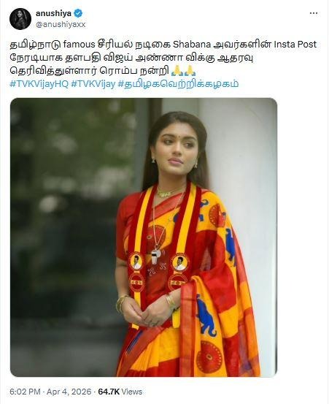Open the 64.7K view count
This screenshot has width=329, height=404.
coord(109,392)
